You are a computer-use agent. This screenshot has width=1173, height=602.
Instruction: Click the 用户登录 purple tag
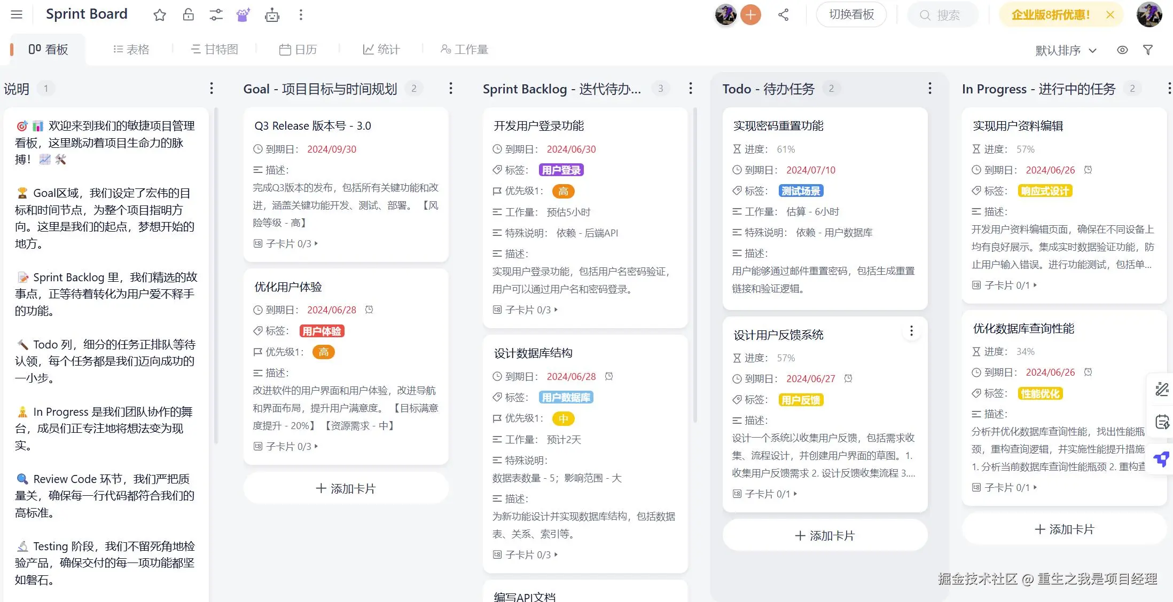pos(561,170)
